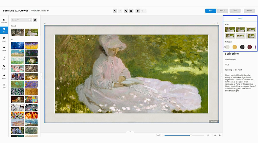Click the magnifier icon in Search Art
Screen dimensions: 258x143
[x=30, y=20]
